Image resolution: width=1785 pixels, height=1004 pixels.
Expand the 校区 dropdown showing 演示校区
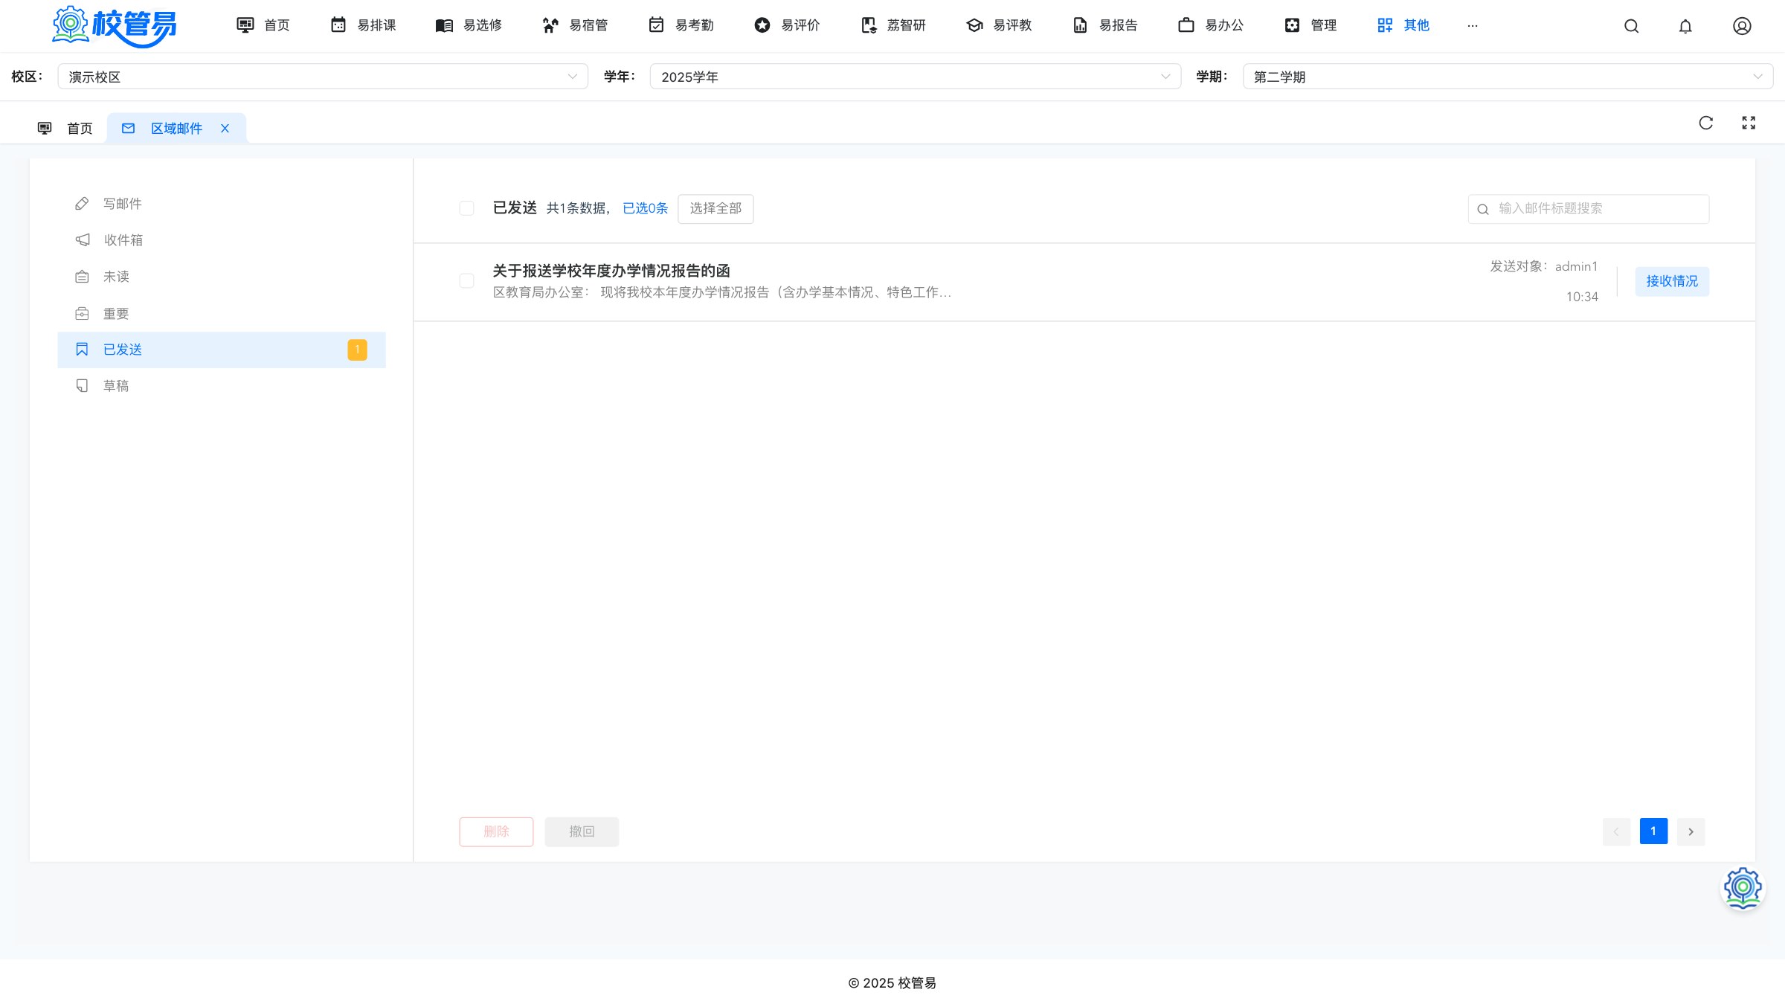tap(323, 77)
